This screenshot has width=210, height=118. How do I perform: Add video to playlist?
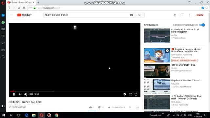[130, 107]
